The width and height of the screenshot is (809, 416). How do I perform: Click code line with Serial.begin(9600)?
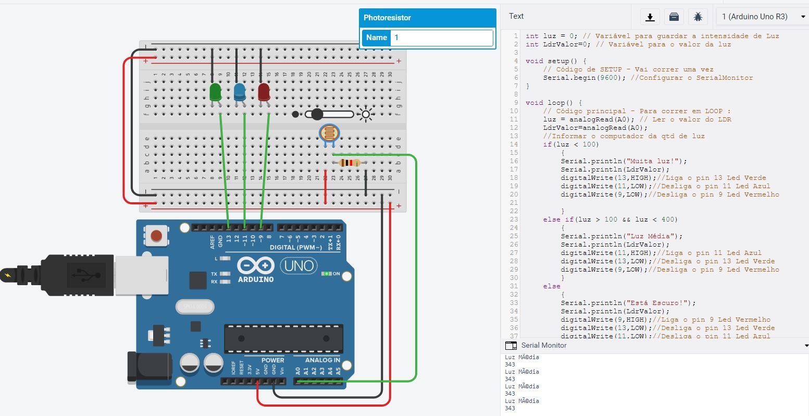point(648,78)
